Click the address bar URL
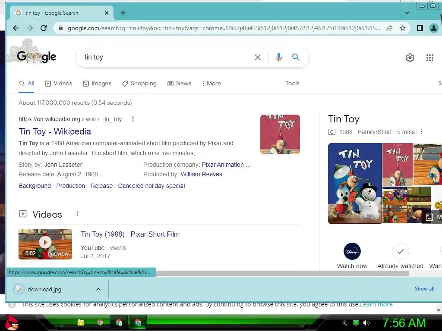The height and width of the screenshot is (331, 442). coord(224,28)
